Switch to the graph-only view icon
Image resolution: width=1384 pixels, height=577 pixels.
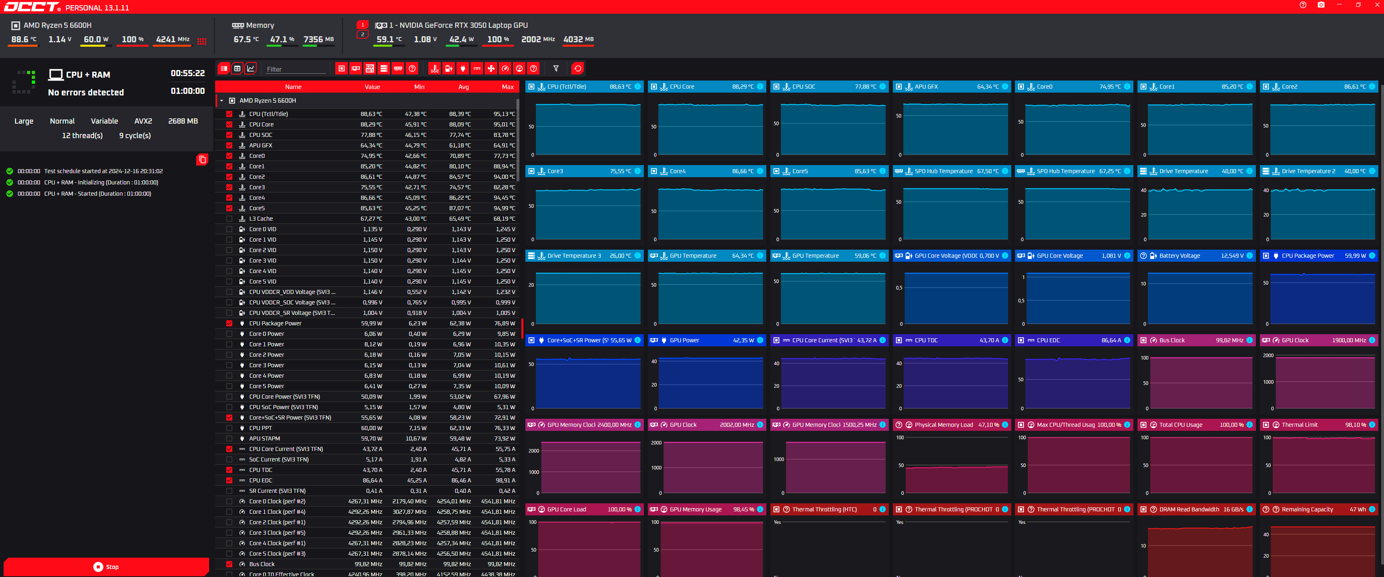click(251, 69)
